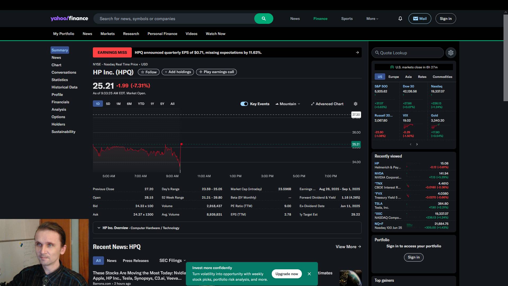This screenshot has height=286, width=508.
Task: Open the SEC Filings dropdown
Action: (173, 261)
